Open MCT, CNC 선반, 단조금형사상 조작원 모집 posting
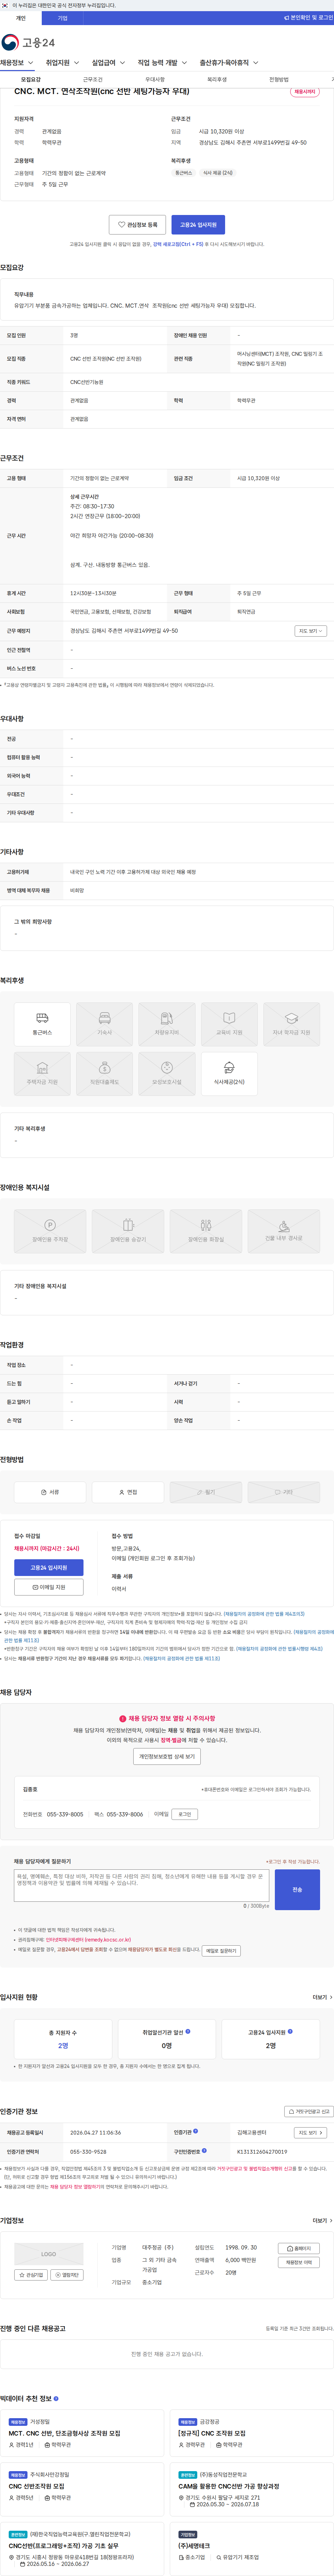The image size is (334, 2576). (65, 2433)
